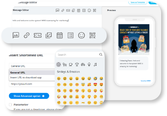Insert image from small Message Editor toolbar
The width and height of the screenshot is (167, 116).
(58, 10)
